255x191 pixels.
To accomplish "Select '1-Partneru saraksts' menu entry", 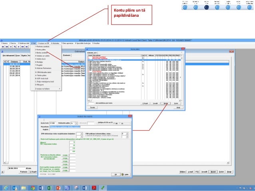I will 42,47.
